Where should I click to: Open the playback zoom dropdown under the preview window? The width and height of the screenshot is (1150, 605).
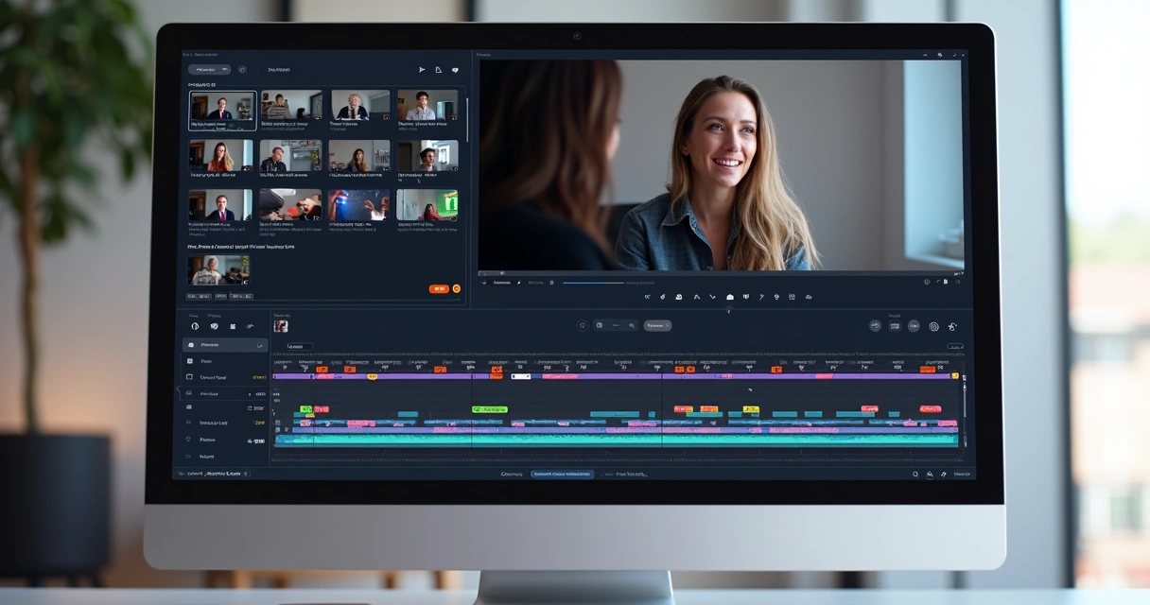[501, 282]
